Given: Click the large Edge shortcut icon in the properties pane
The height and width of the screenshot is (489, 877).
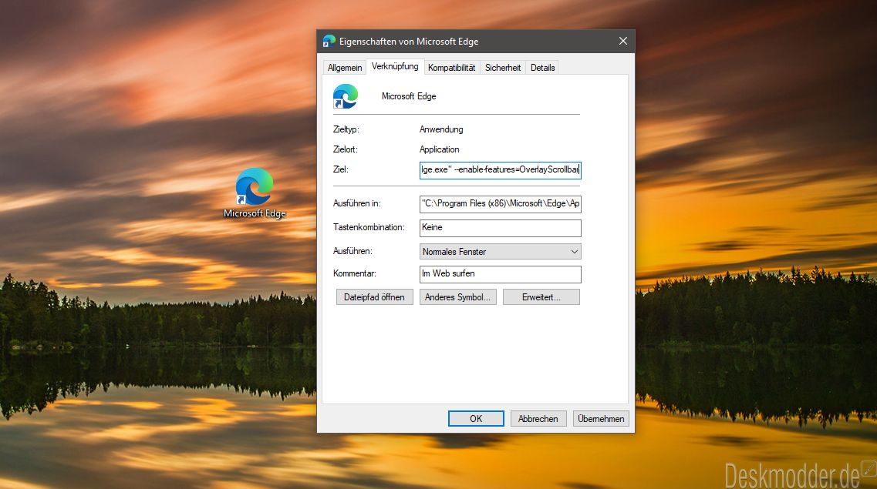Looking at the screenshot, I should click(345, 96).
